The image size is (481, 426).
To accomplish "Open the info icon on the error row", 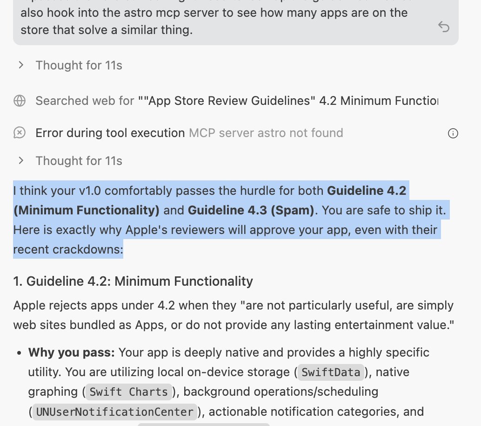I will (453, 133).
